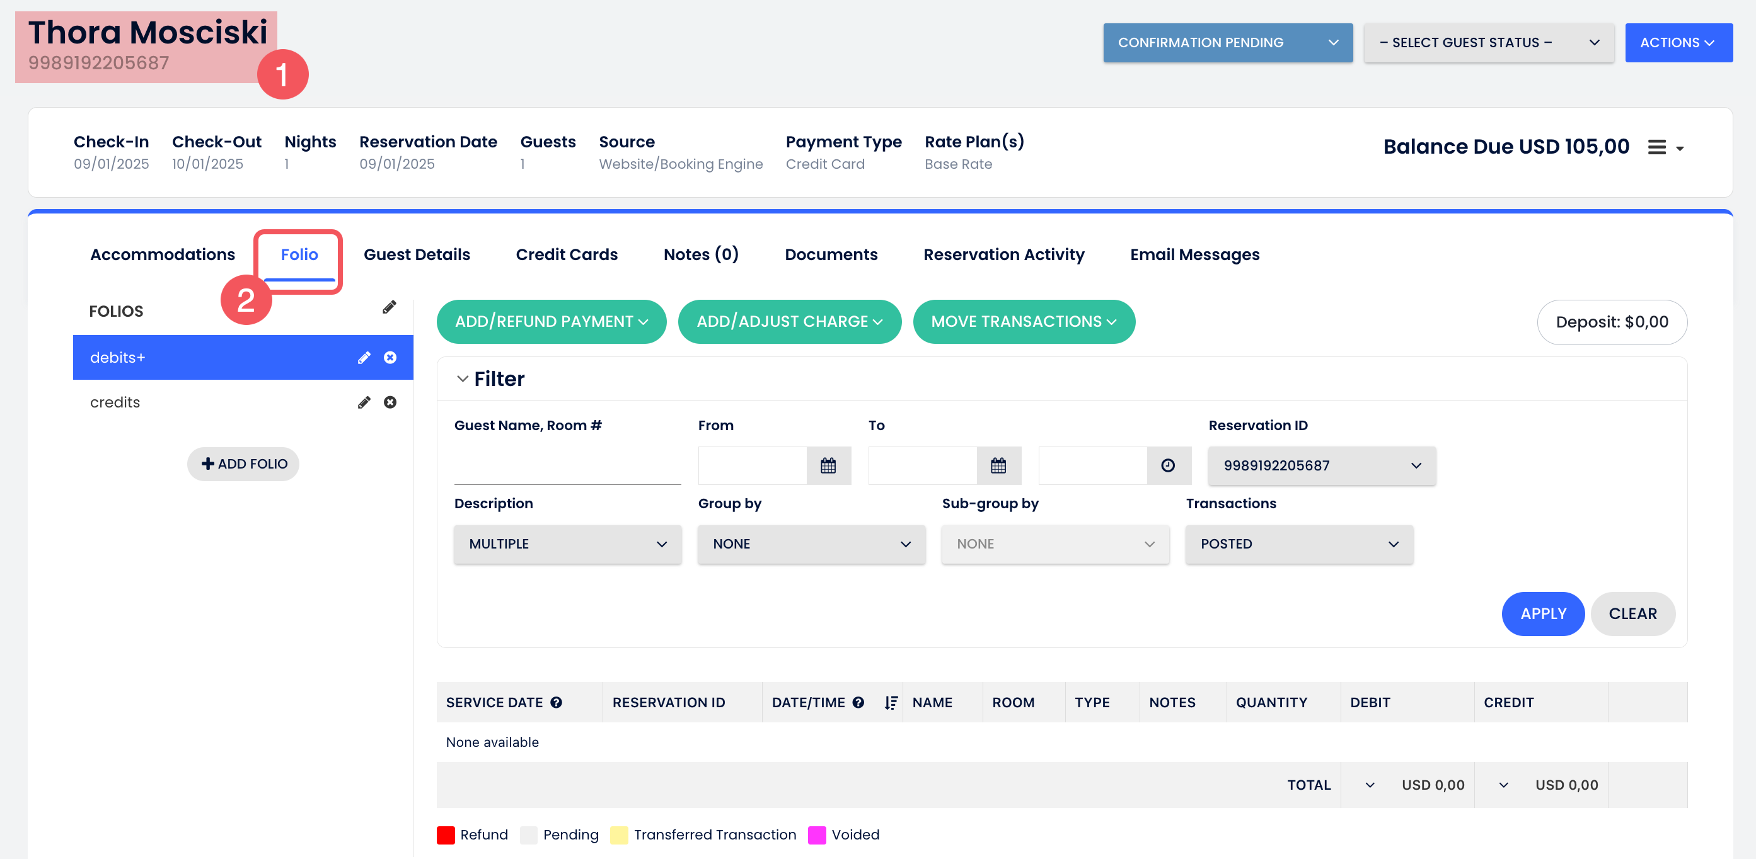Open the Reservation Activity tab
This screenshot has width=1756, height=859.
(1003, 255)
